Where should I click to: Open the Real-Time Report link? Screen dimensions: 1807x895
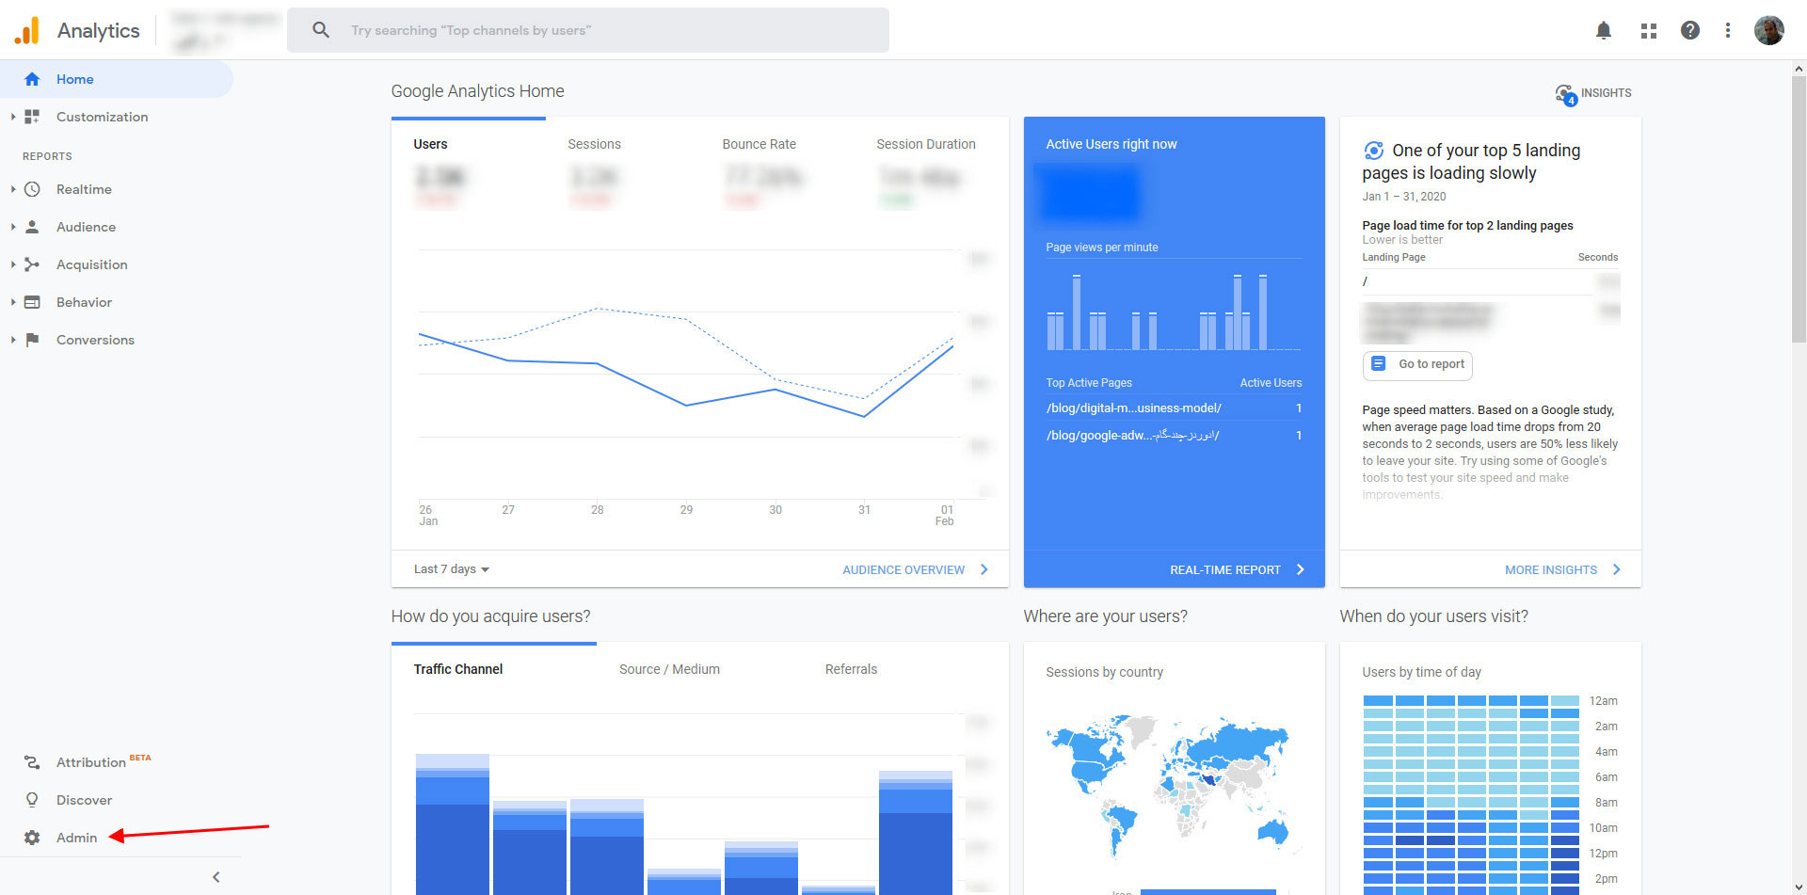(x=1224, y=570)
